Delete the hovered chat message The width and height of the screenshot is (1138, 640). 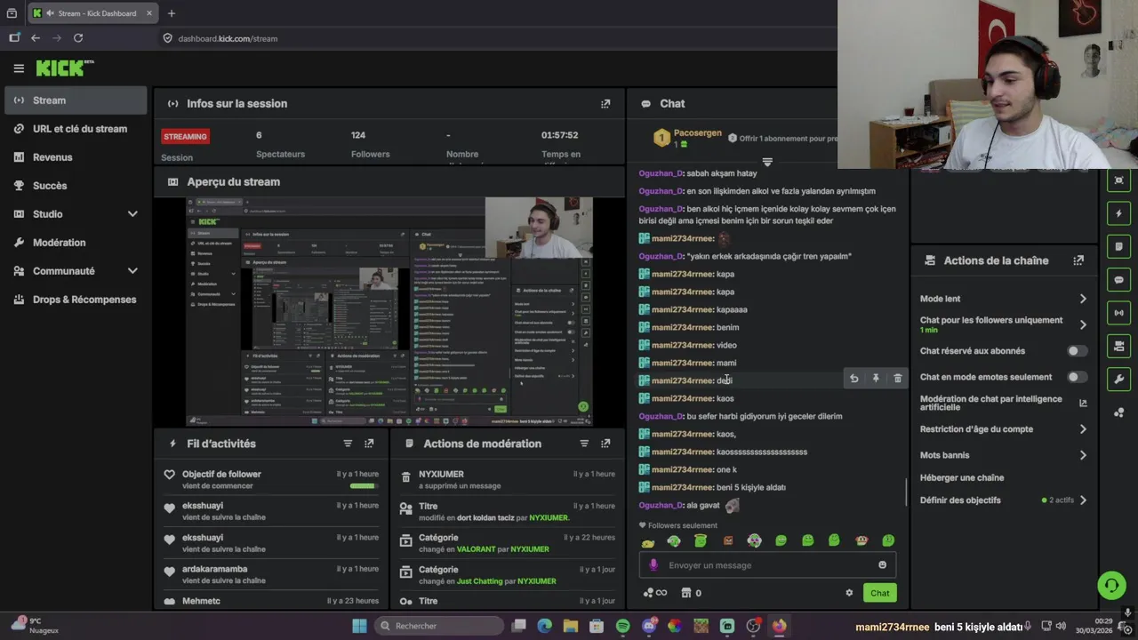pos(898,379)
